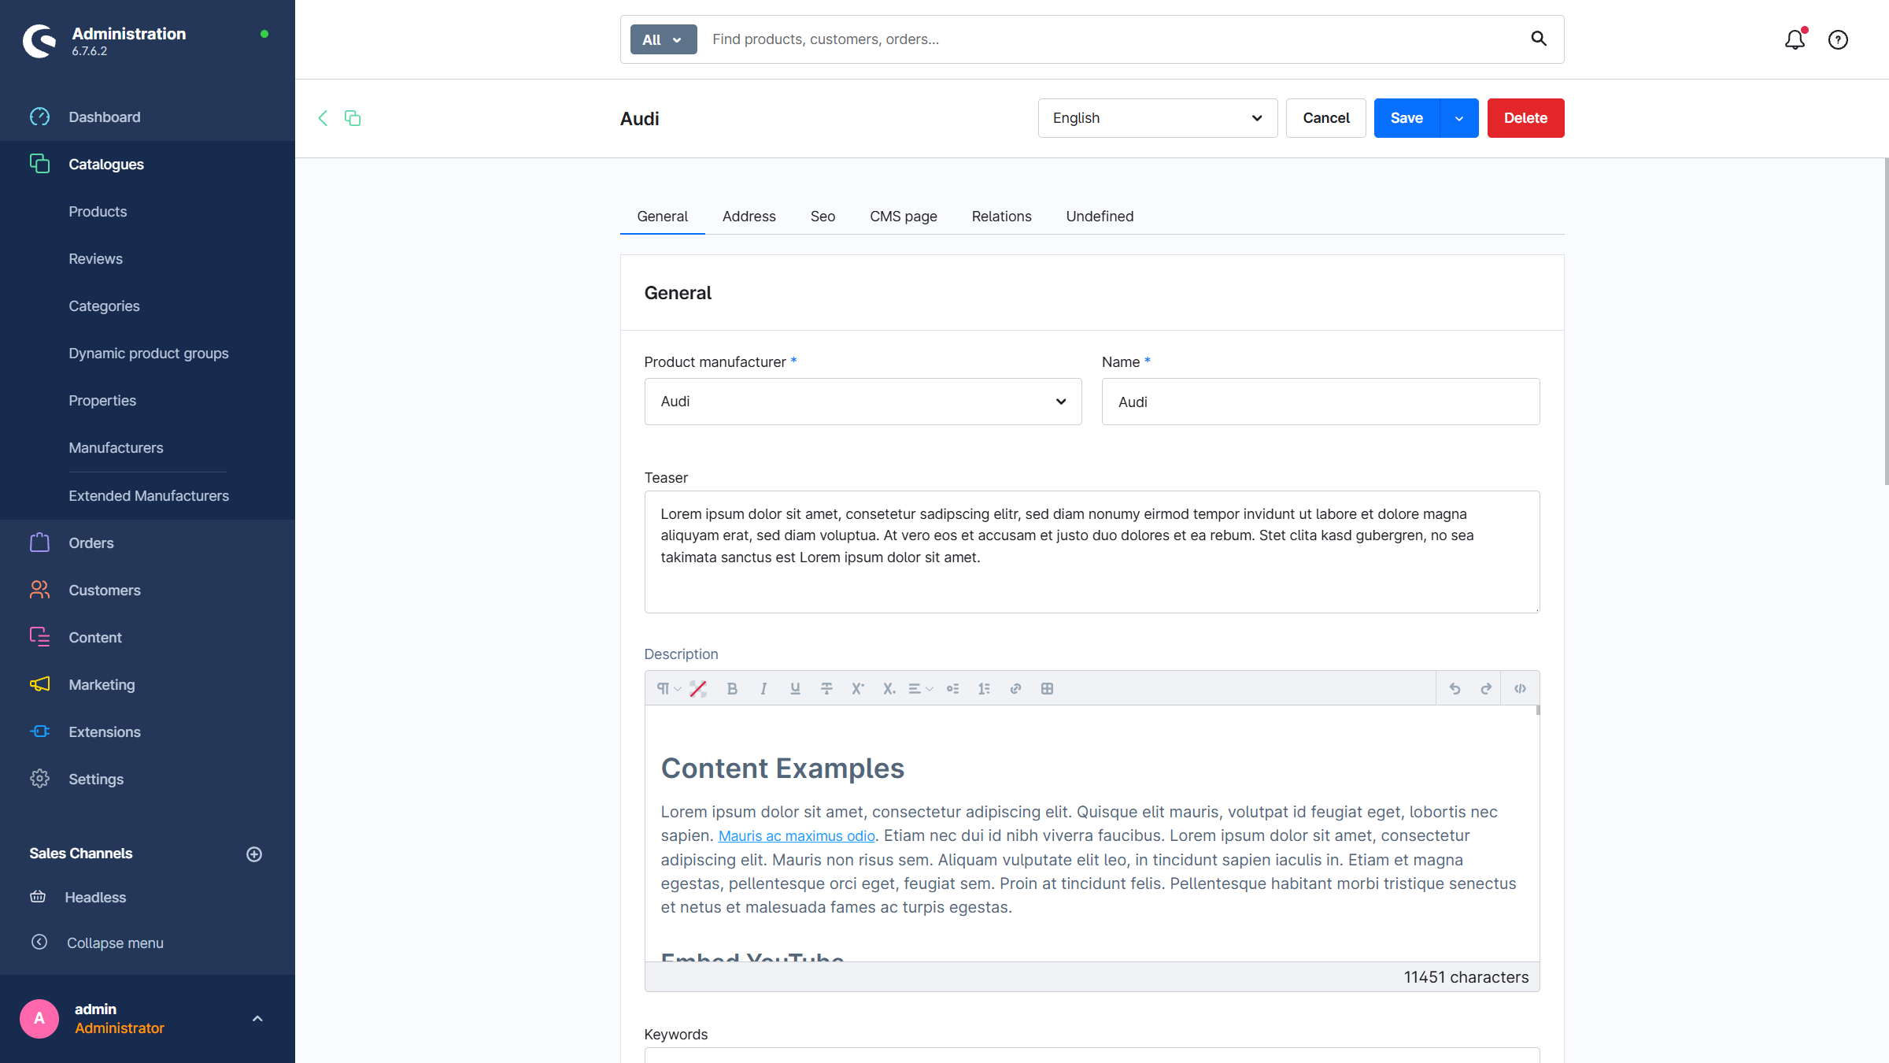Click into the Name input field
This screenshot has height=1063, width=1889.
[1320, 402]
